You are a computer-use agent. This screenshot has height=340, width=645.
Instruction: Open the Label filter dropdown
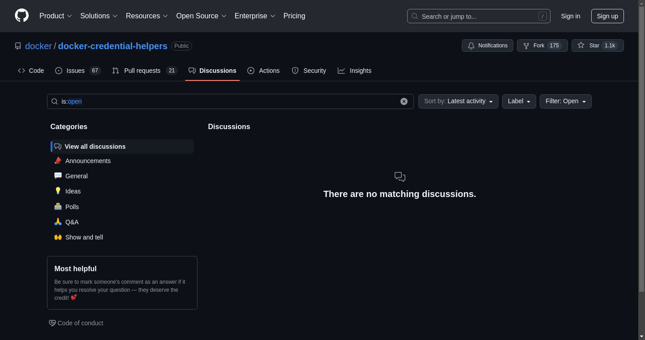(x=519, y=101)
